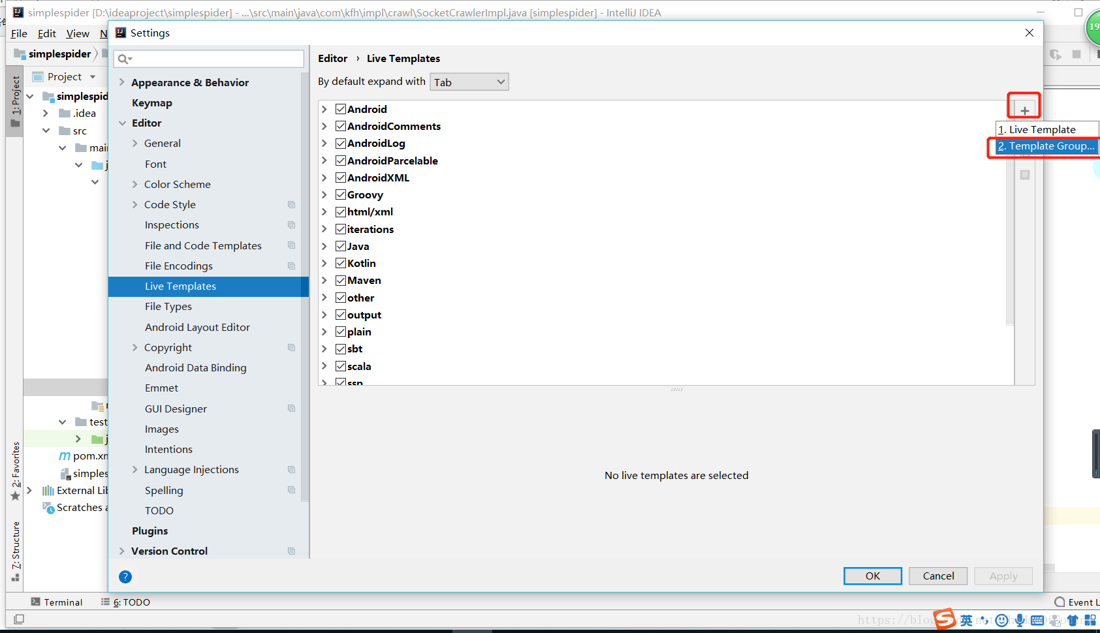Click the project-level icon next to Spelling

click(x=292, y=490)
